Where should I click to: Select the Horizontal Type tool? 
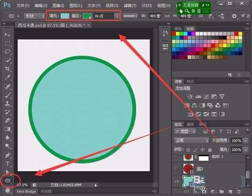pyautogui.click(x=8, y=163)
